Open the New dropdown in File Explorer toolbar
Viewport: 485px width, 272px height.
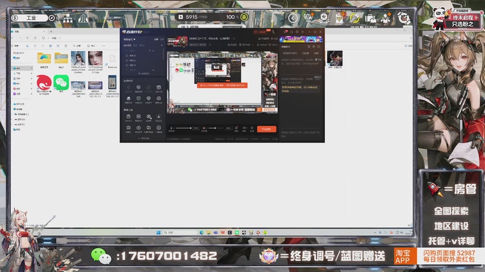coord(17,46)
